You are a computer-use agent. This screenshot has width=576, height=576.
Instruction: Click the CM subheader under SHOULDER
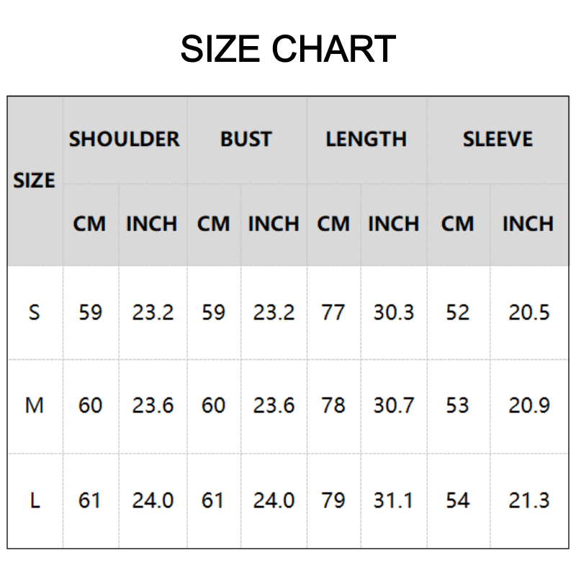pos(89,224)
